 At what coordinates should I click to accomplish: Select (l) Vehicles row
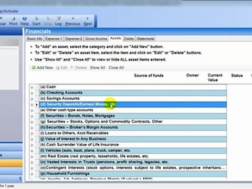tap(133, 151)
